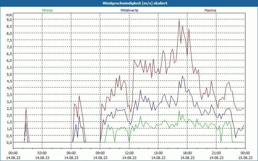Click the 8,5 y-axis value
The width and height of the screenshot is (258, 161).
[x=9, y=26]
